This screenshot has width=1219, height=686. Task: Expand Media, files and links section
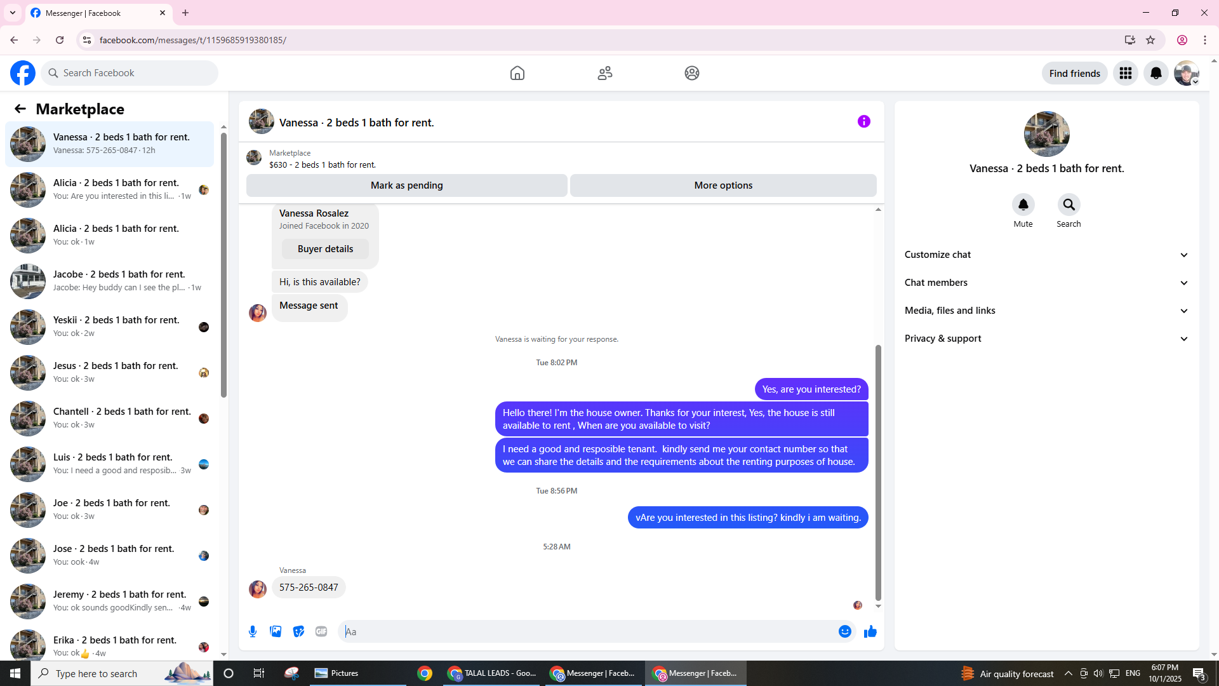(x=1046, y=311)
